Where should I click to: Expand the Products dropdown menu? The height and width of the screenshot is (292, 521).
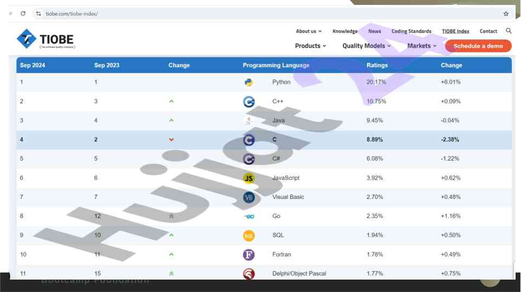(310, 46)
